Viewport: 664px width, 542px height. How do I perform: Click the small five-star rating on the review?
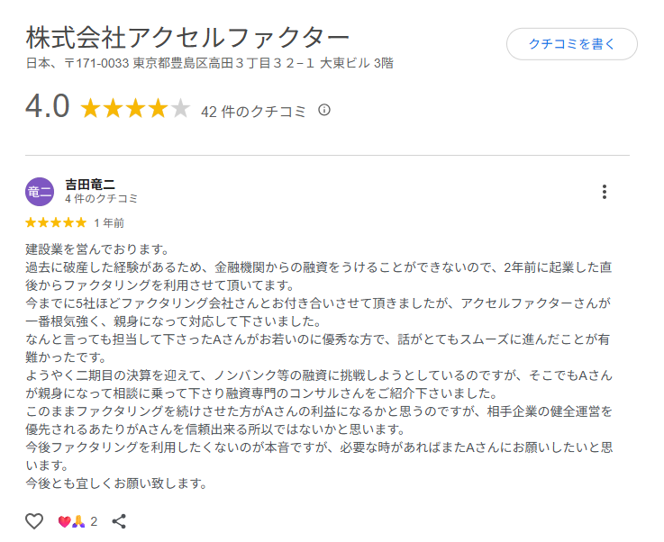pos(56,222)
